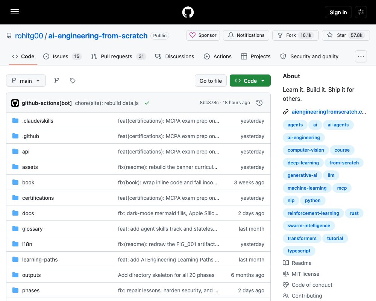Click the Sign in button
This screenshot has width=376, height=301.
point(338,12)
